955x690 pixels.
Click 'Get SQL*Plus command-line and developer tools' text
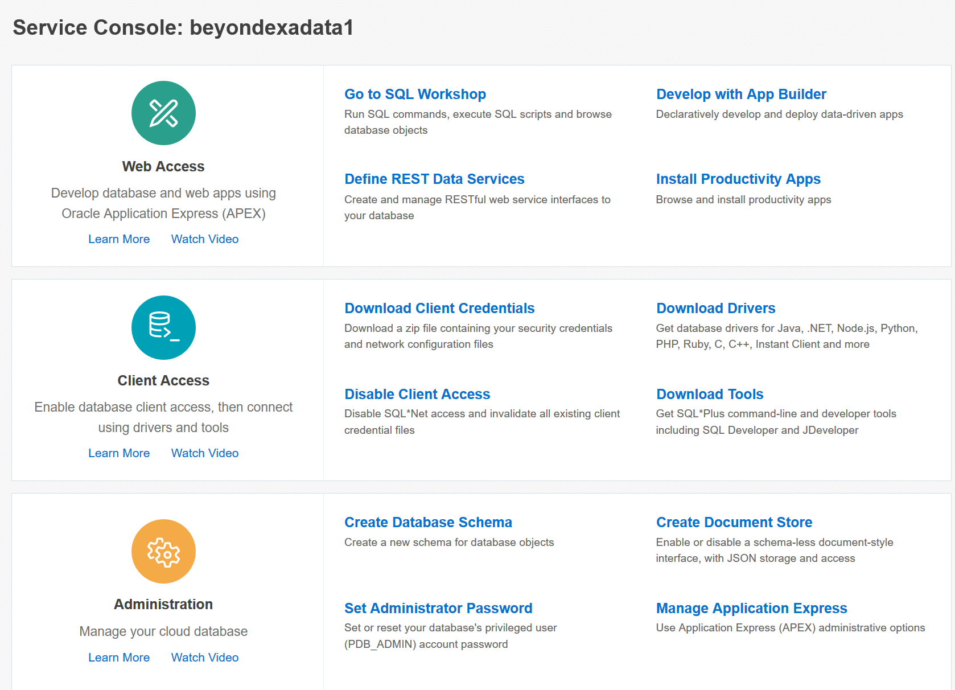coord(776,422)
